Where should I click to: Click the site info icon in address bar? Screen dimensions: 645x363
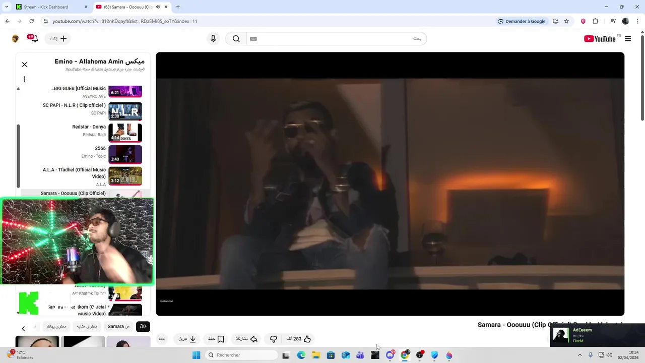click(46, 21)
